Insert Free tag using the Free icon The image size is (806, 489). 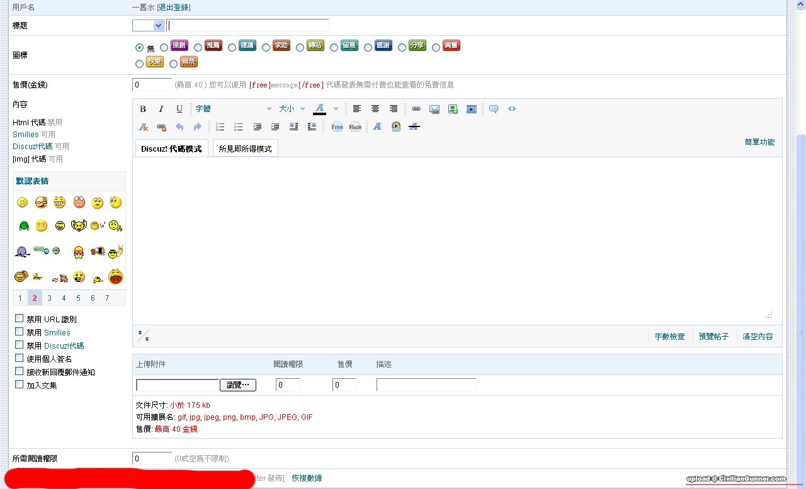[x=338, y=127]
